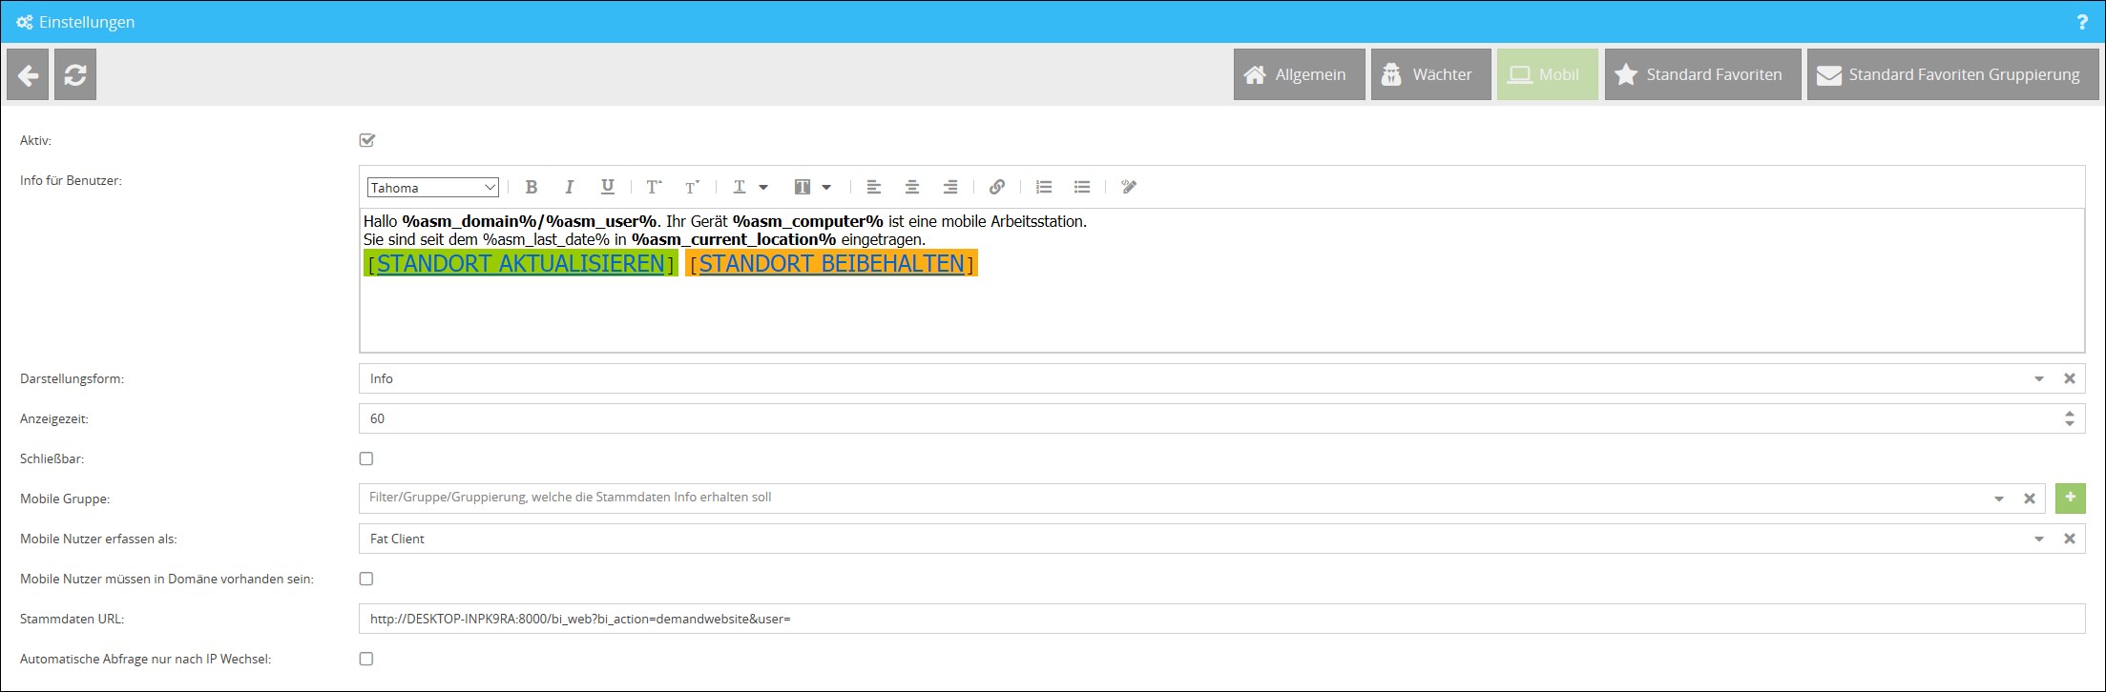This screenshot has height=692, width=2106.
Task: Expand the Mobile Gruppe dropdown arrow
Action: pos(1999,499)
